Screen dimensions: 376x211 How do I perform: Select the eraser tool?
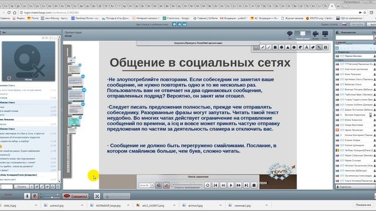click(x=313, y=47)
